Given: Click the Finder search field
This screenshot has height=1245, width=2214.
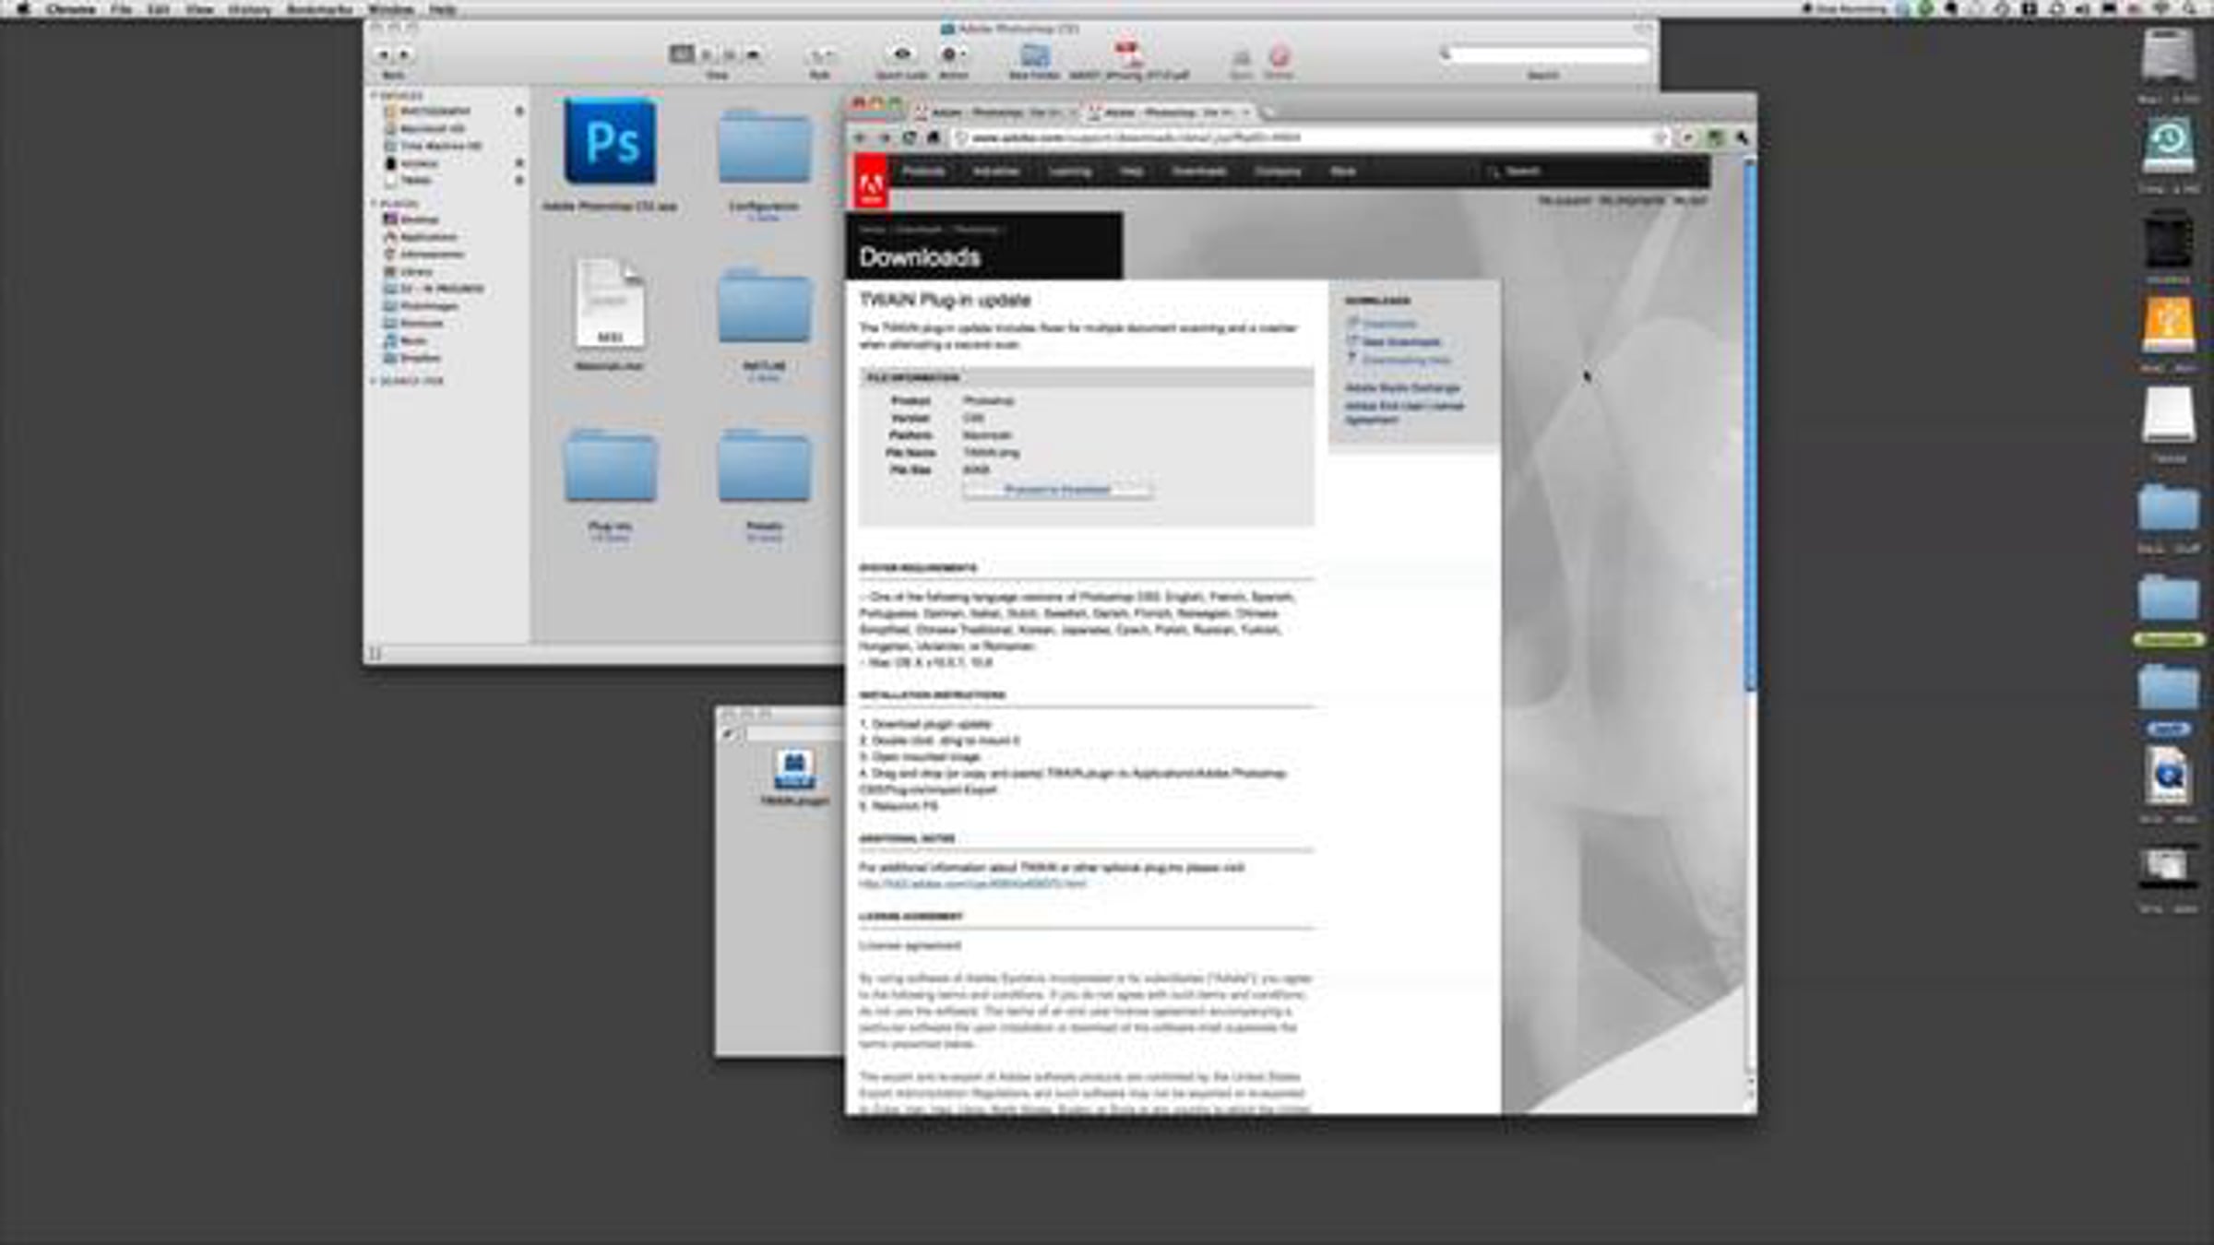Looking at the screenshot, I should point(1548,55).
